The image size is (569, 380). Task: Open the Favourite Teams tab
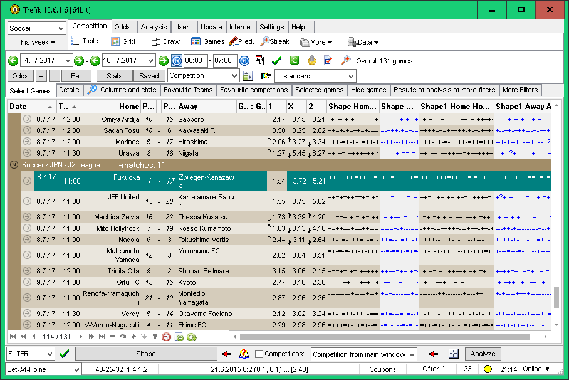(x=188, y=90)
